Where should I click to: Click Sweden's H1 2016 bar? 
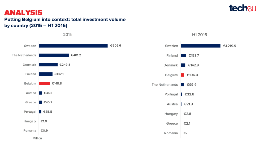click(201, 46)
